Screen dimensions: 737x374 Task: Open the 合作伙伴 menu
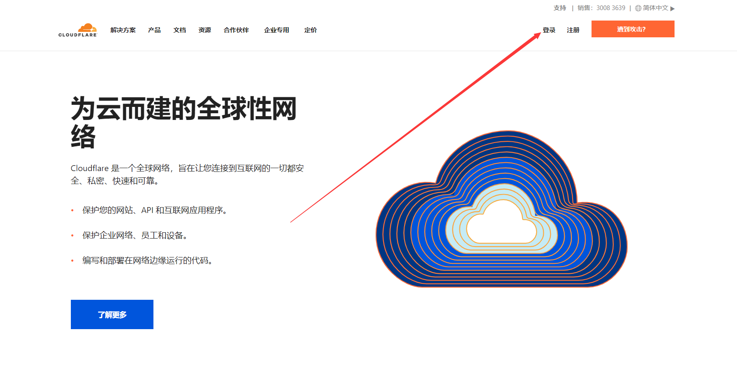click(x=236, y=30)
